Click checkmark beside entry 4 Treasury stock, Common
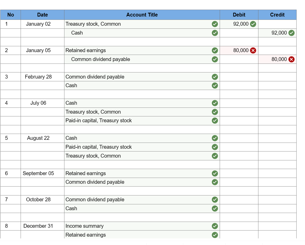The image size is (305, 245). (x=215, y=112)
